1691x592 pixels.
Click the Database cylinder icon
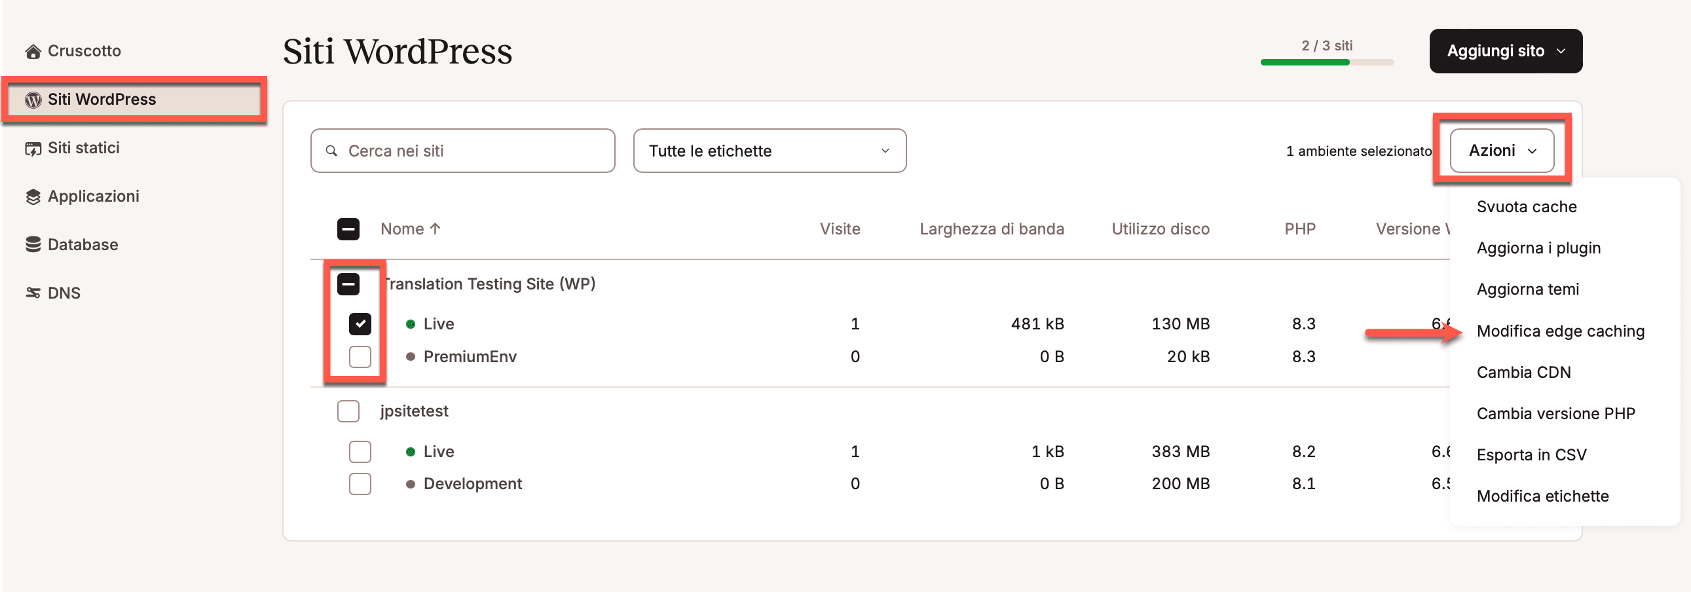coord(33,245)
